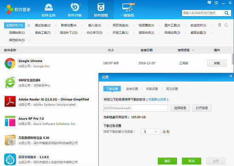Click the refresh list icon
The height and width of the screenshot is (166, 234).
(226, 25)
